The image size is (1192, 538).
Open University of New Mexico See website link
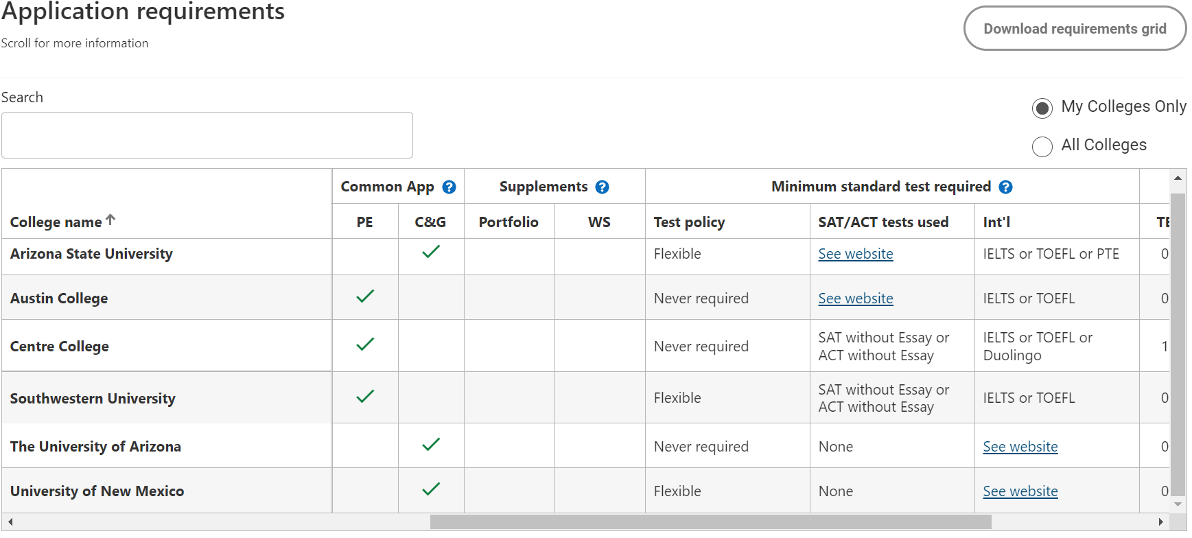(1020, 491)
